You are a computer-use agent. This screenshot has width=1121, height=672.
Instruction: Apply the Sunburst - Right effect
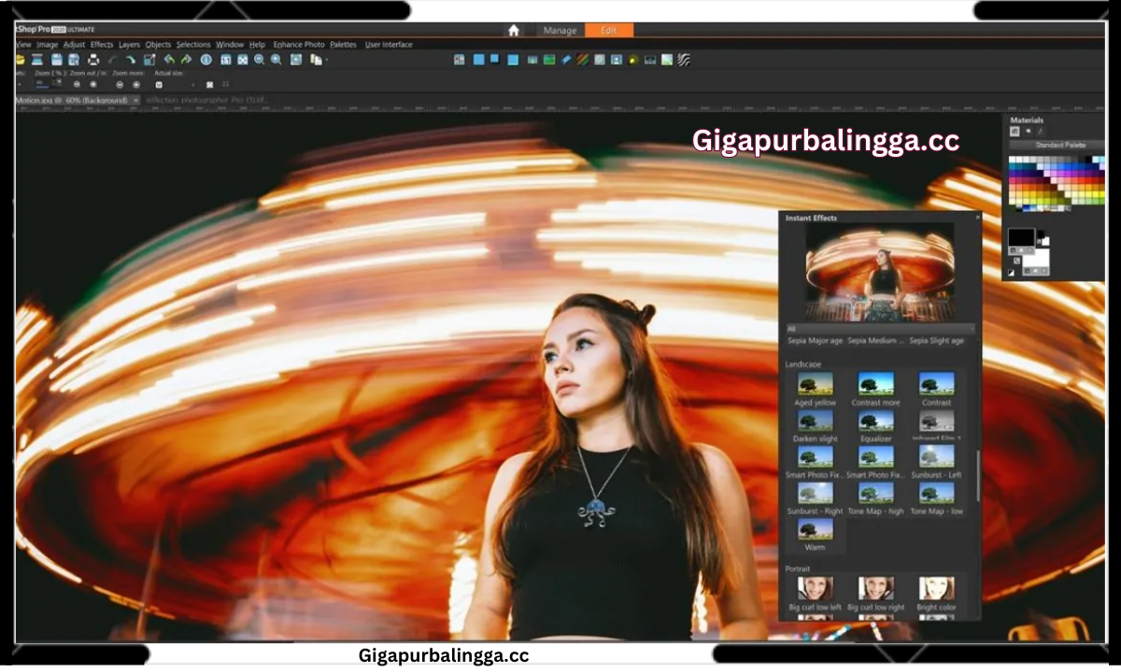[815, 497]
